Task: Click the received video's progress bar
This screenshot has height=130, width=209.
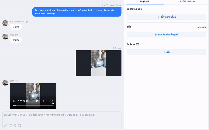Action: tap(33, 105)
